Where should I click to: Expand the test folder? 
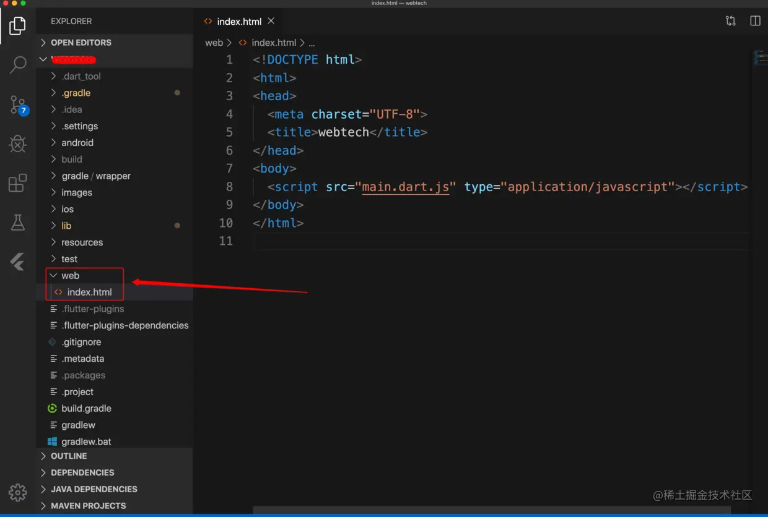pos(115,259)
